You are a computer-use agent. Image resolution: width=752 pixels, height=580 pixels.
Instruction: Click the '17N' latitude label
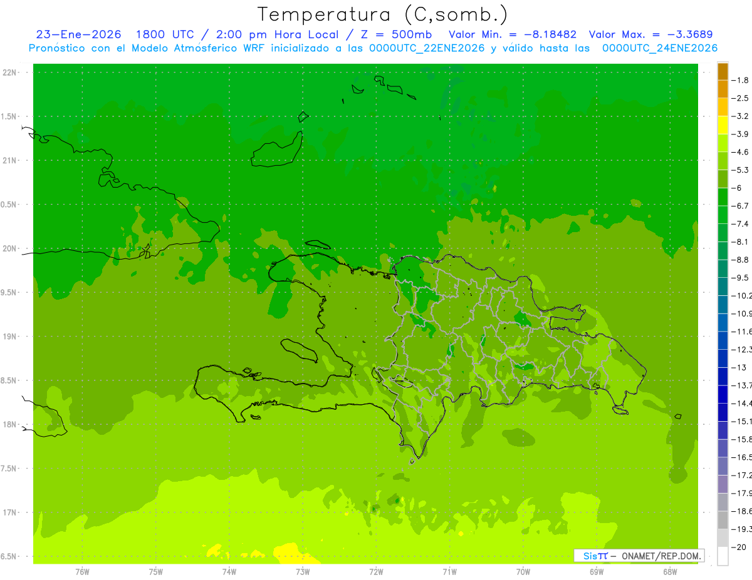[11, 513]
